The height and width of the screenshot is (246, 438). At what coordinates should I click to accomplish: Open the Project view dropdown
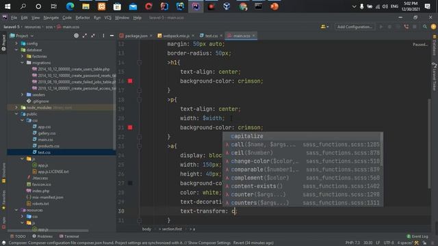(x=22, y=36)
